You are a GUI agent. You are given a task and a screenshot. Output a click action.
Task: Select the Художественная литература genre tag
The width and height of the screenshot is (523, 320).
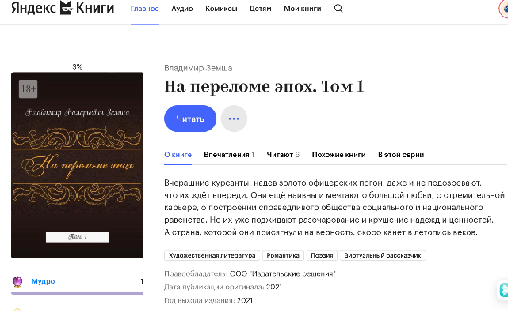(212, 255)
